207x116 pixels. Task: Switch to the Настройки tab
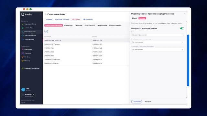(x=76, y=19)
